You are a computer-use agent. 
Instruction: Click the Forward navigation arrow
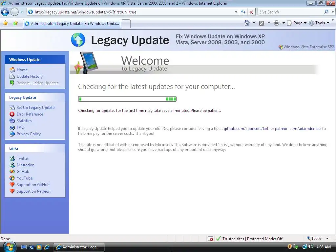[x=14, y=12]
